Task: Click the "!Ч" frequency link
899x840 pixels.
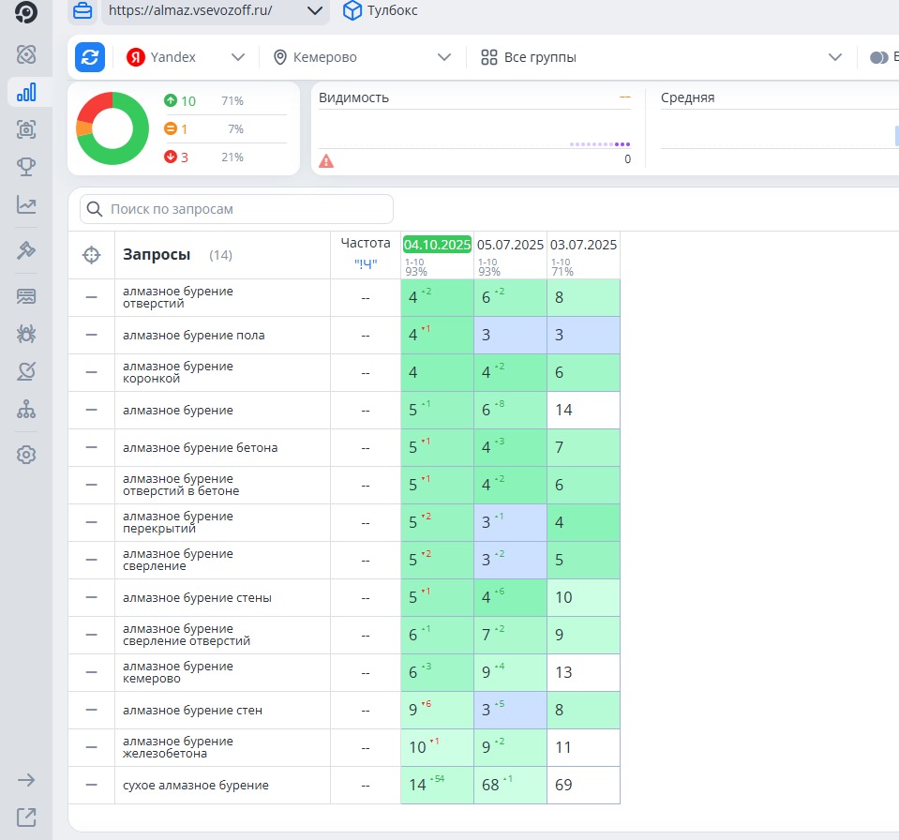Action: [366, 264]
